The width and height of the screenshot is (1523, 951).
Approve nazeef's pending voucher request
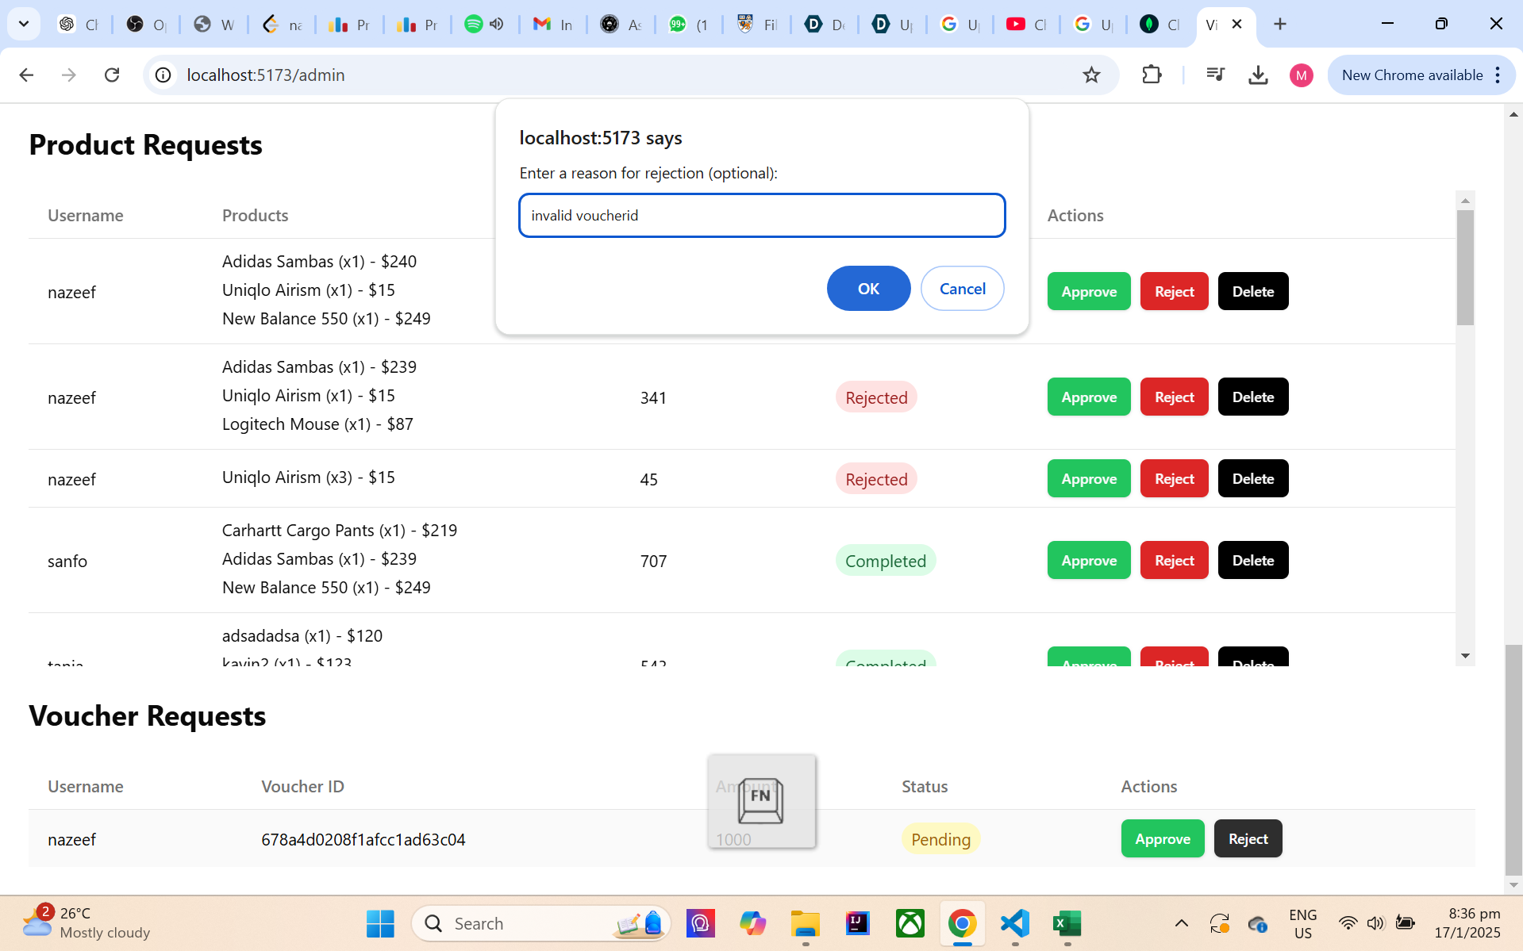1163,838
